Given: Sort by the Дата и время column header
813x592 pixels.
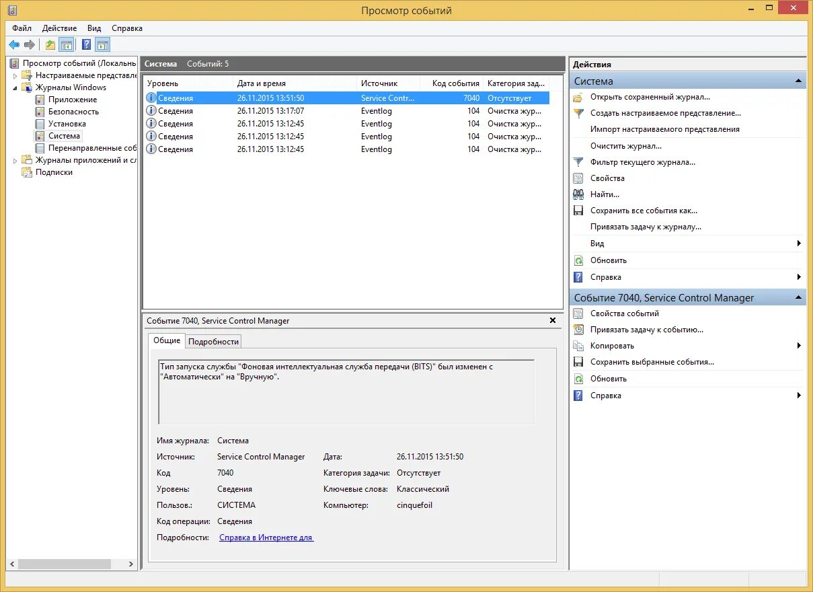Looking at the screenshot, I should click(295, 83).
